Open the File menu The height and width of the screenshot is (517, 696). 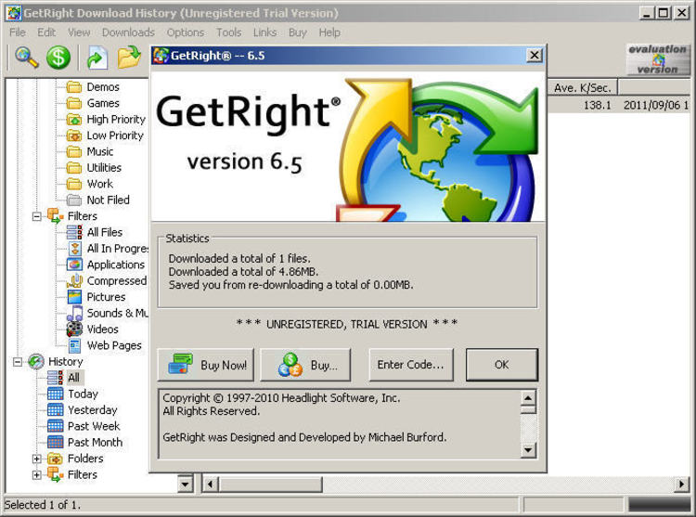point(18,32)
